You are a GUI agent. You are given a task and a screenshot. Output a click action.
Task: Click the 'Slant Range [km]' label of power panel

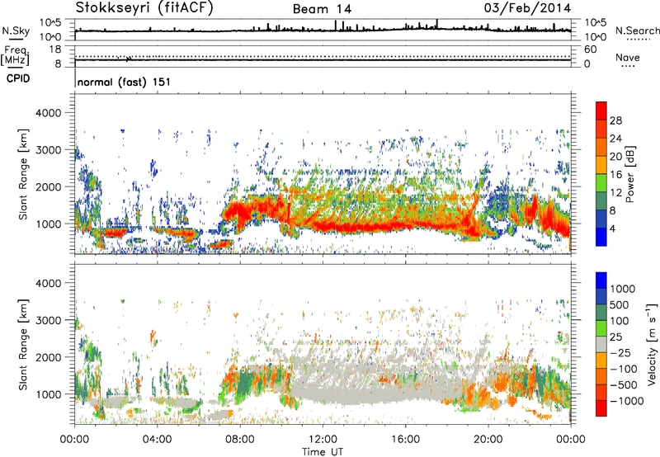(x=23, y=174)
